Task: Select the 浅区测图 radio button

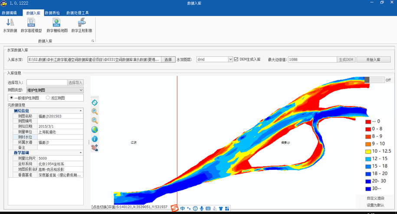Action: click(48, 98)
